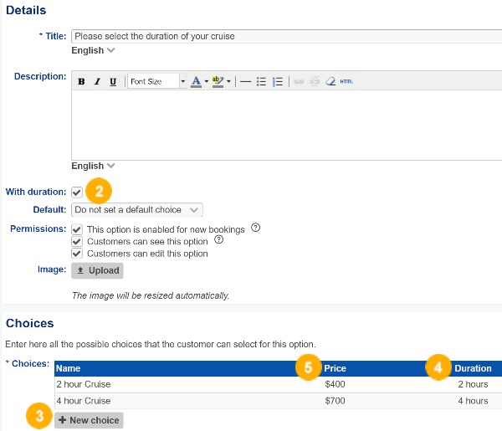This screenshot has height=431, width=502.
Task: Open the English language selector under Description
Action: 93,166
